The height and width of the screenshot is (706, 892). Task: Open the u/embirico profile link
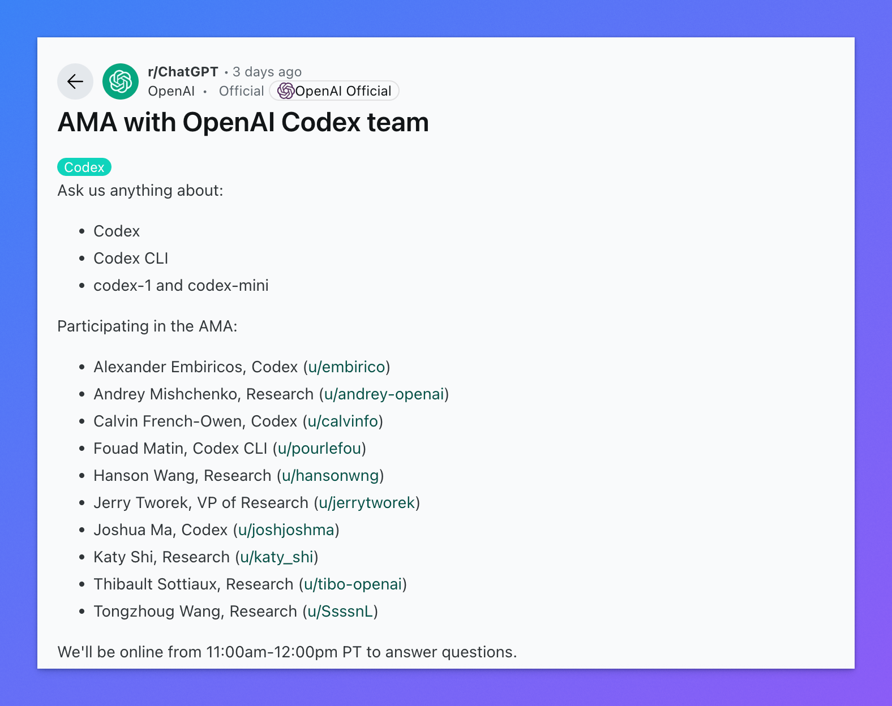(x=346, y=367)
